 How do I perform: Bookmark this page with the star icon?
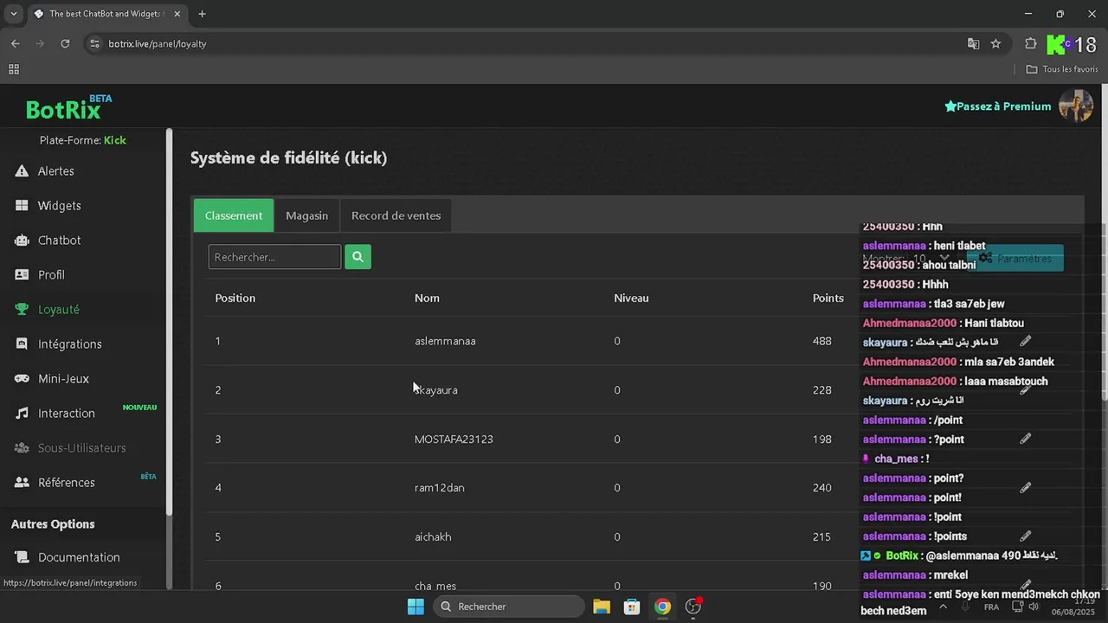[x=995, y=43]
